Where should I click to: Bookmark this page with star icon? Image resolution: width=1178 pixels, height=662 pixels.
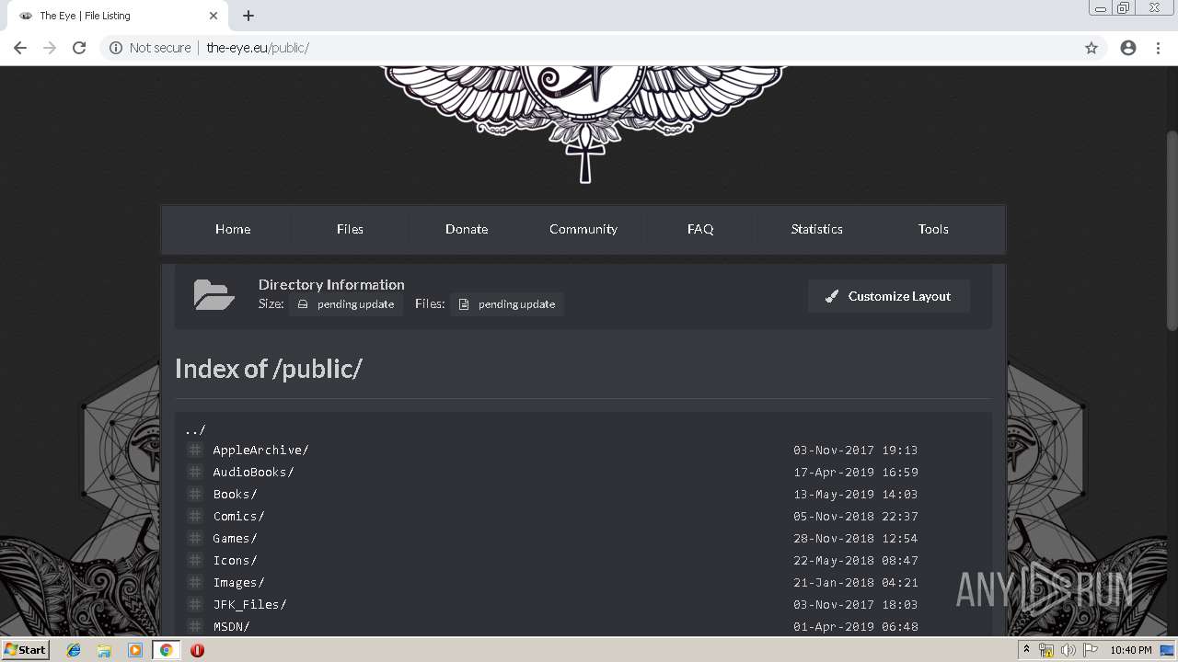point(1091,48)
